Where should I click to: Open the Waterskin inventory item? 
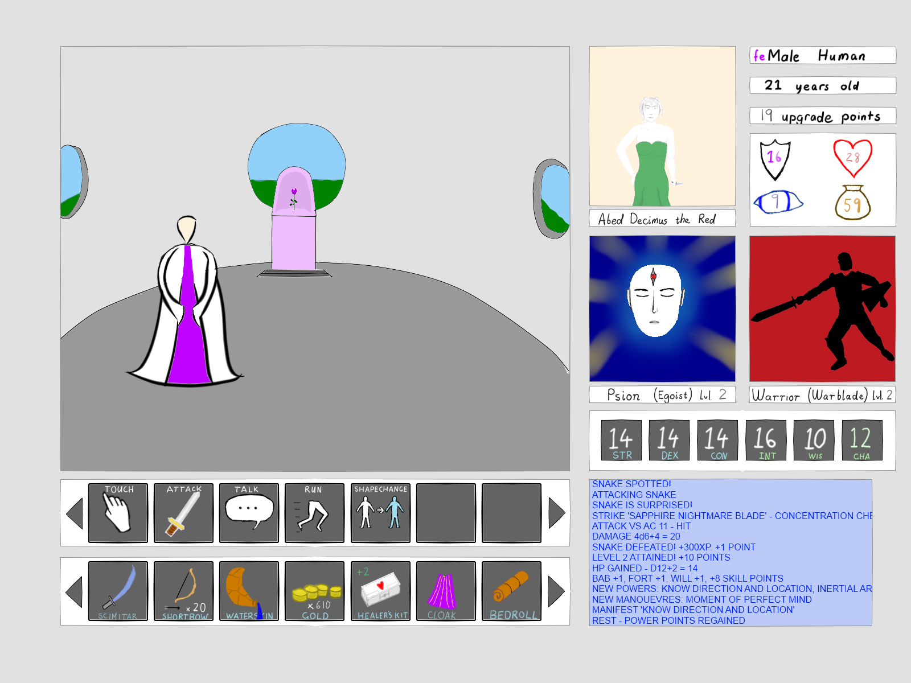(249, 591)
